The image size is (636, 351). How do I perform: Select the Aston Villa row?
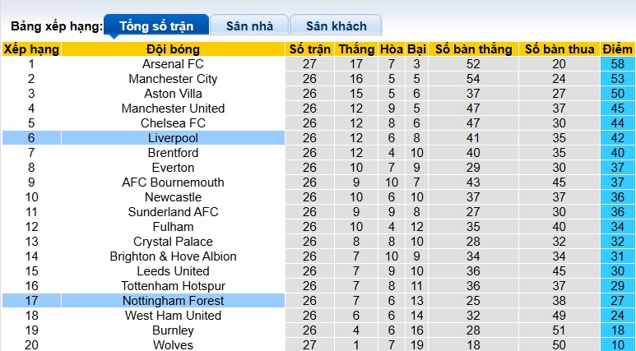[x=173, y=94]
